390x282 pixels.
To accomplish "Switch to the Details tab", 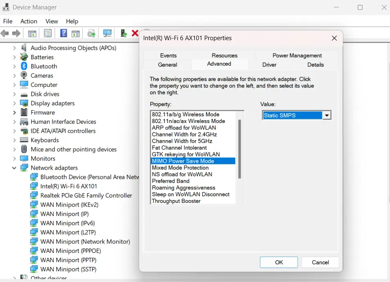I will click(x=316, y=65).
